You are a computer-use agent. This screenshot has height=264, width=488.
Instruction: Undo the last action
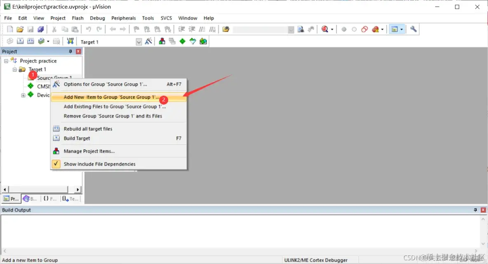89,29
